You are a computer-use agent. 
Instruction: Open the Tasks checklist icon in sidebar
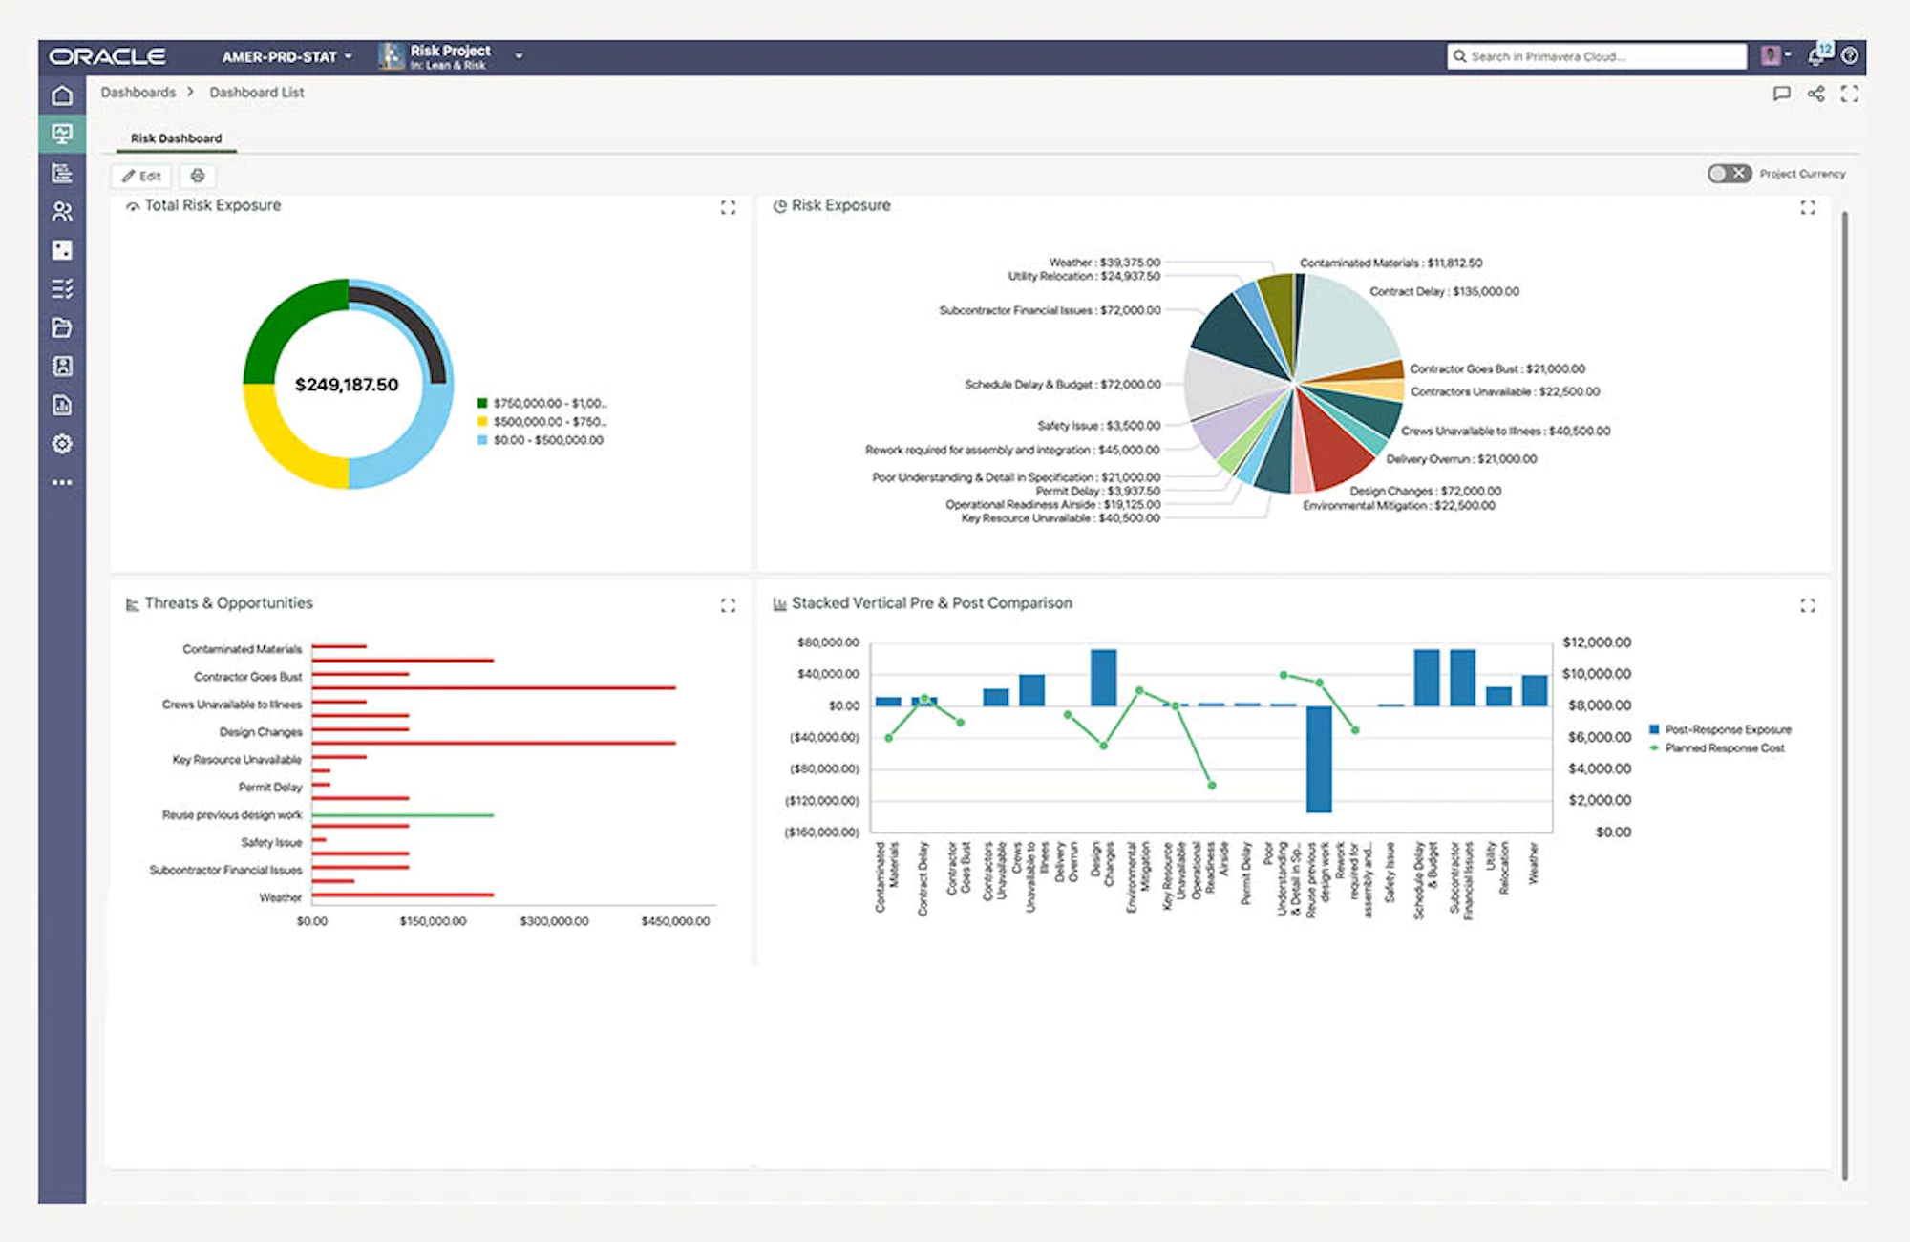point(62,288)
